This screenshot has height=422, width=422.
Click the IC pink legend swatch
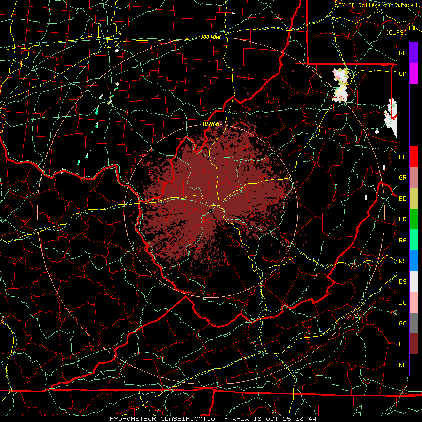[x=414, y=302]
